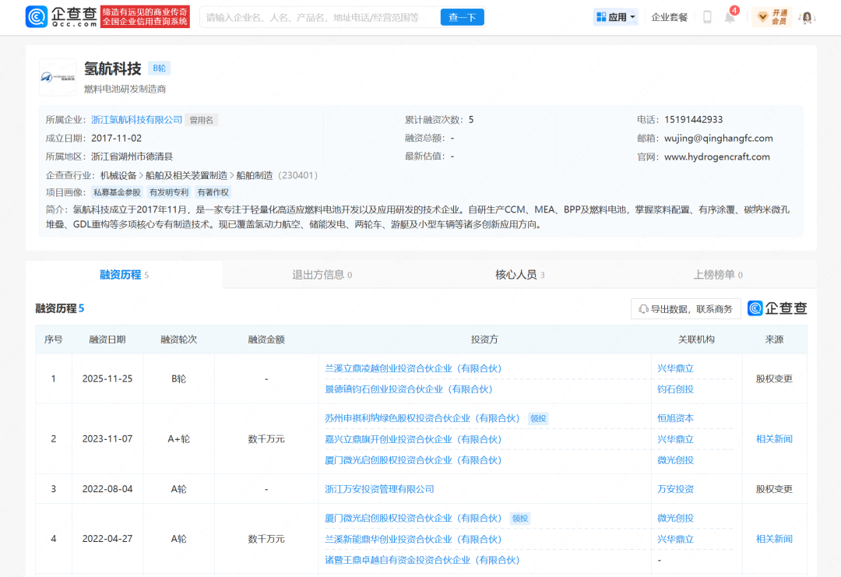
Task: Click the mobile phone app icon
Action: point(707,16)
